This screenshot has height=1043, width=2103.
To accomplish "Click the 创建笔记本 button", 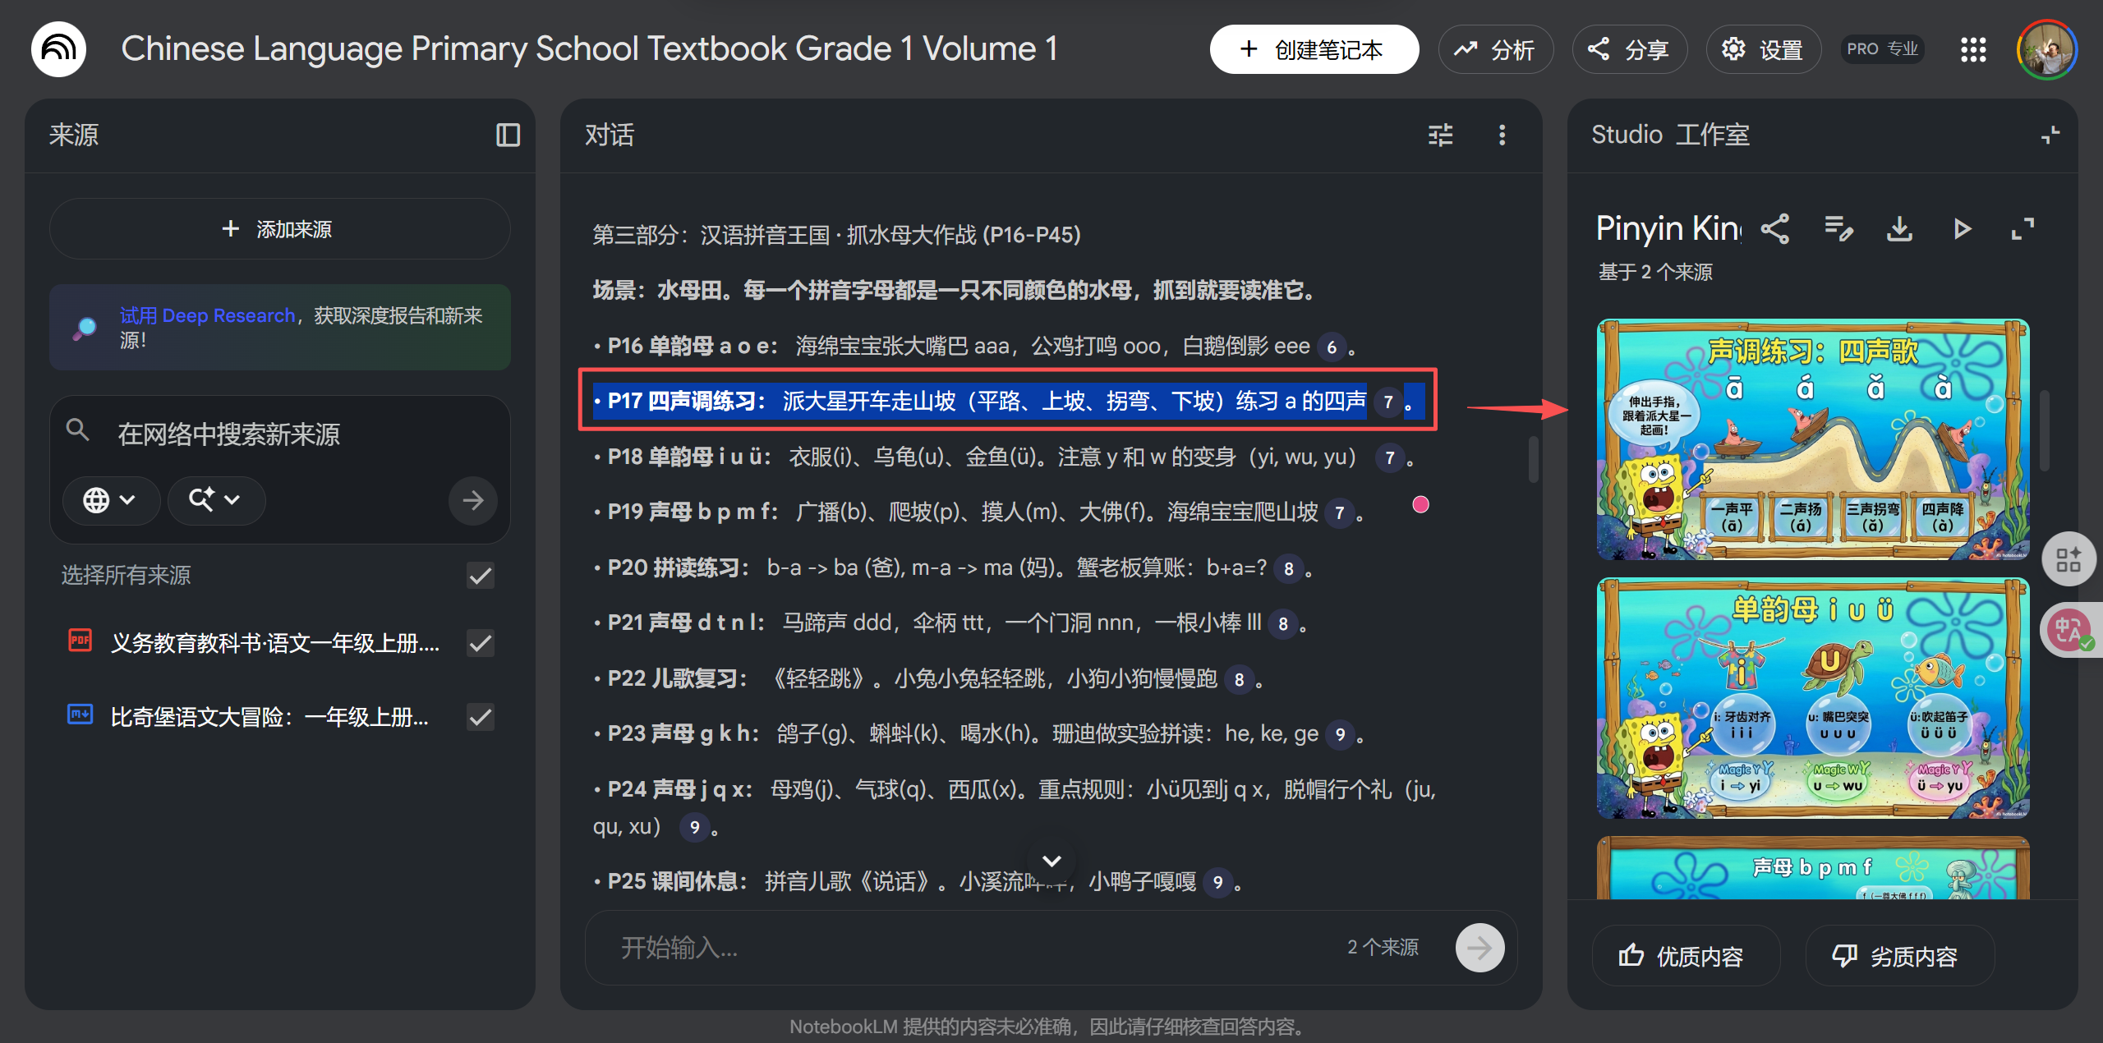I will click(1314, 49).
